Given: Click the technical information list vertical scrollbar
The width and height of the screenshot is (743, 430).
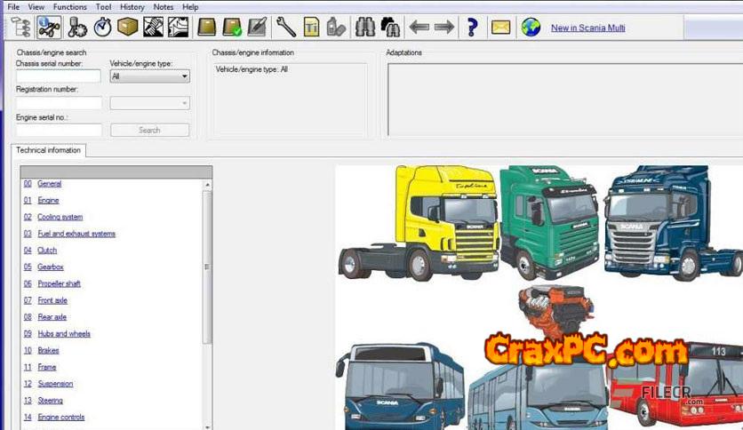Looking at the screenshot, I should (208, 267).
